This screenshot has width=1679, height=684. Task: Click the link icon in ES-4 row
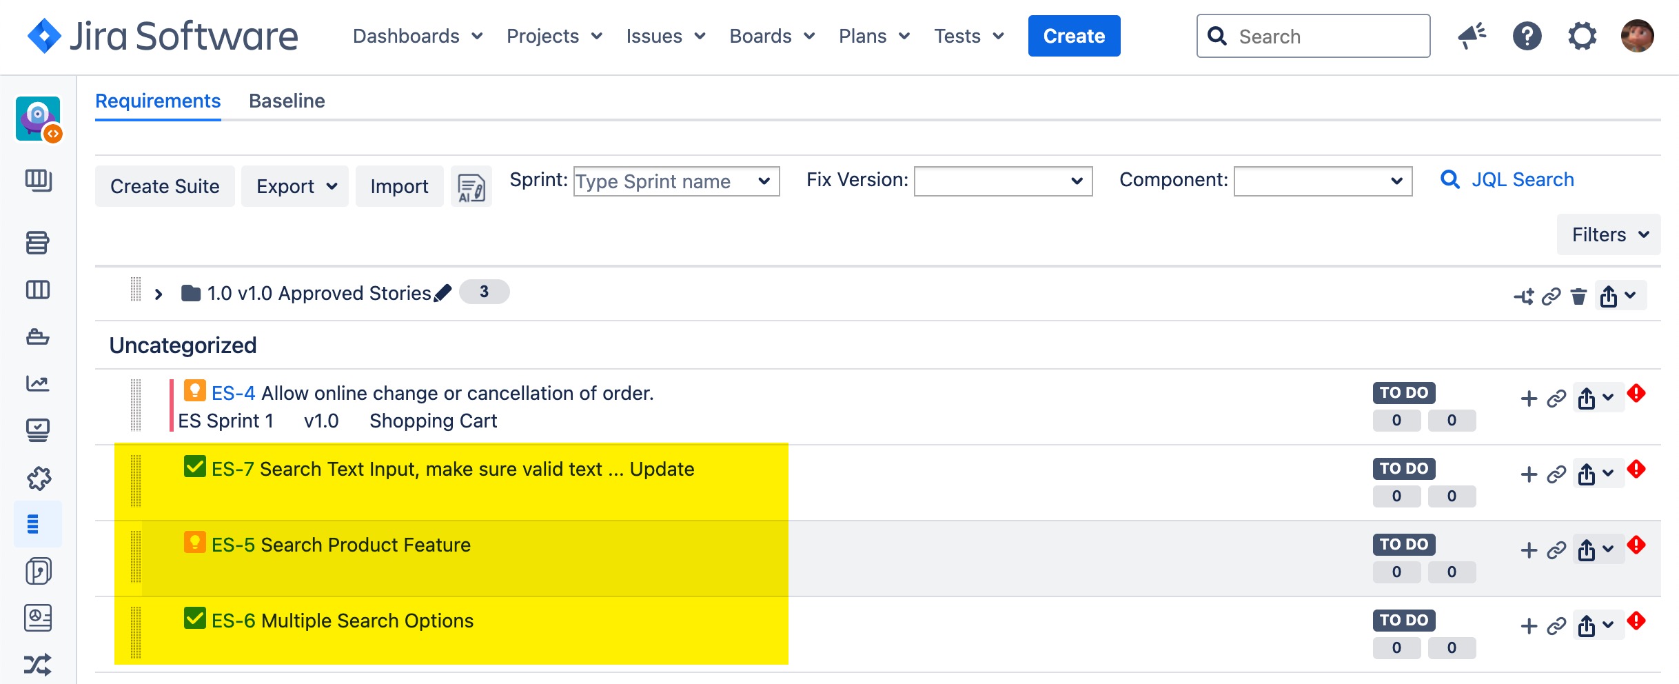(1556, 399)
